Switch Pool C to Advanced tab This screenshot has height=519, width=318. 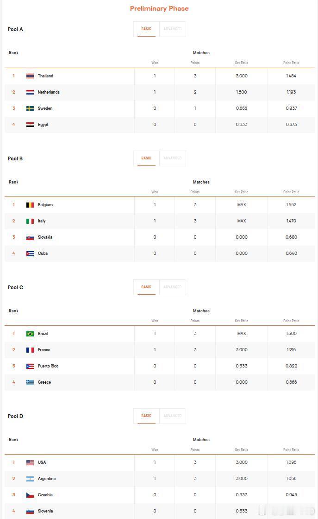pyautogui.click(x=173, y=287)
